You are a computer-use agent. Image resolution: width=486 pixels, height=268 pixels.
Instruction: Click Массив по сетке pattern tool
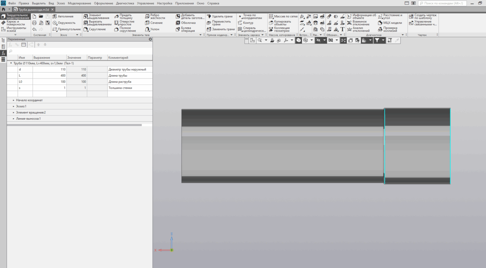(283, 16)
